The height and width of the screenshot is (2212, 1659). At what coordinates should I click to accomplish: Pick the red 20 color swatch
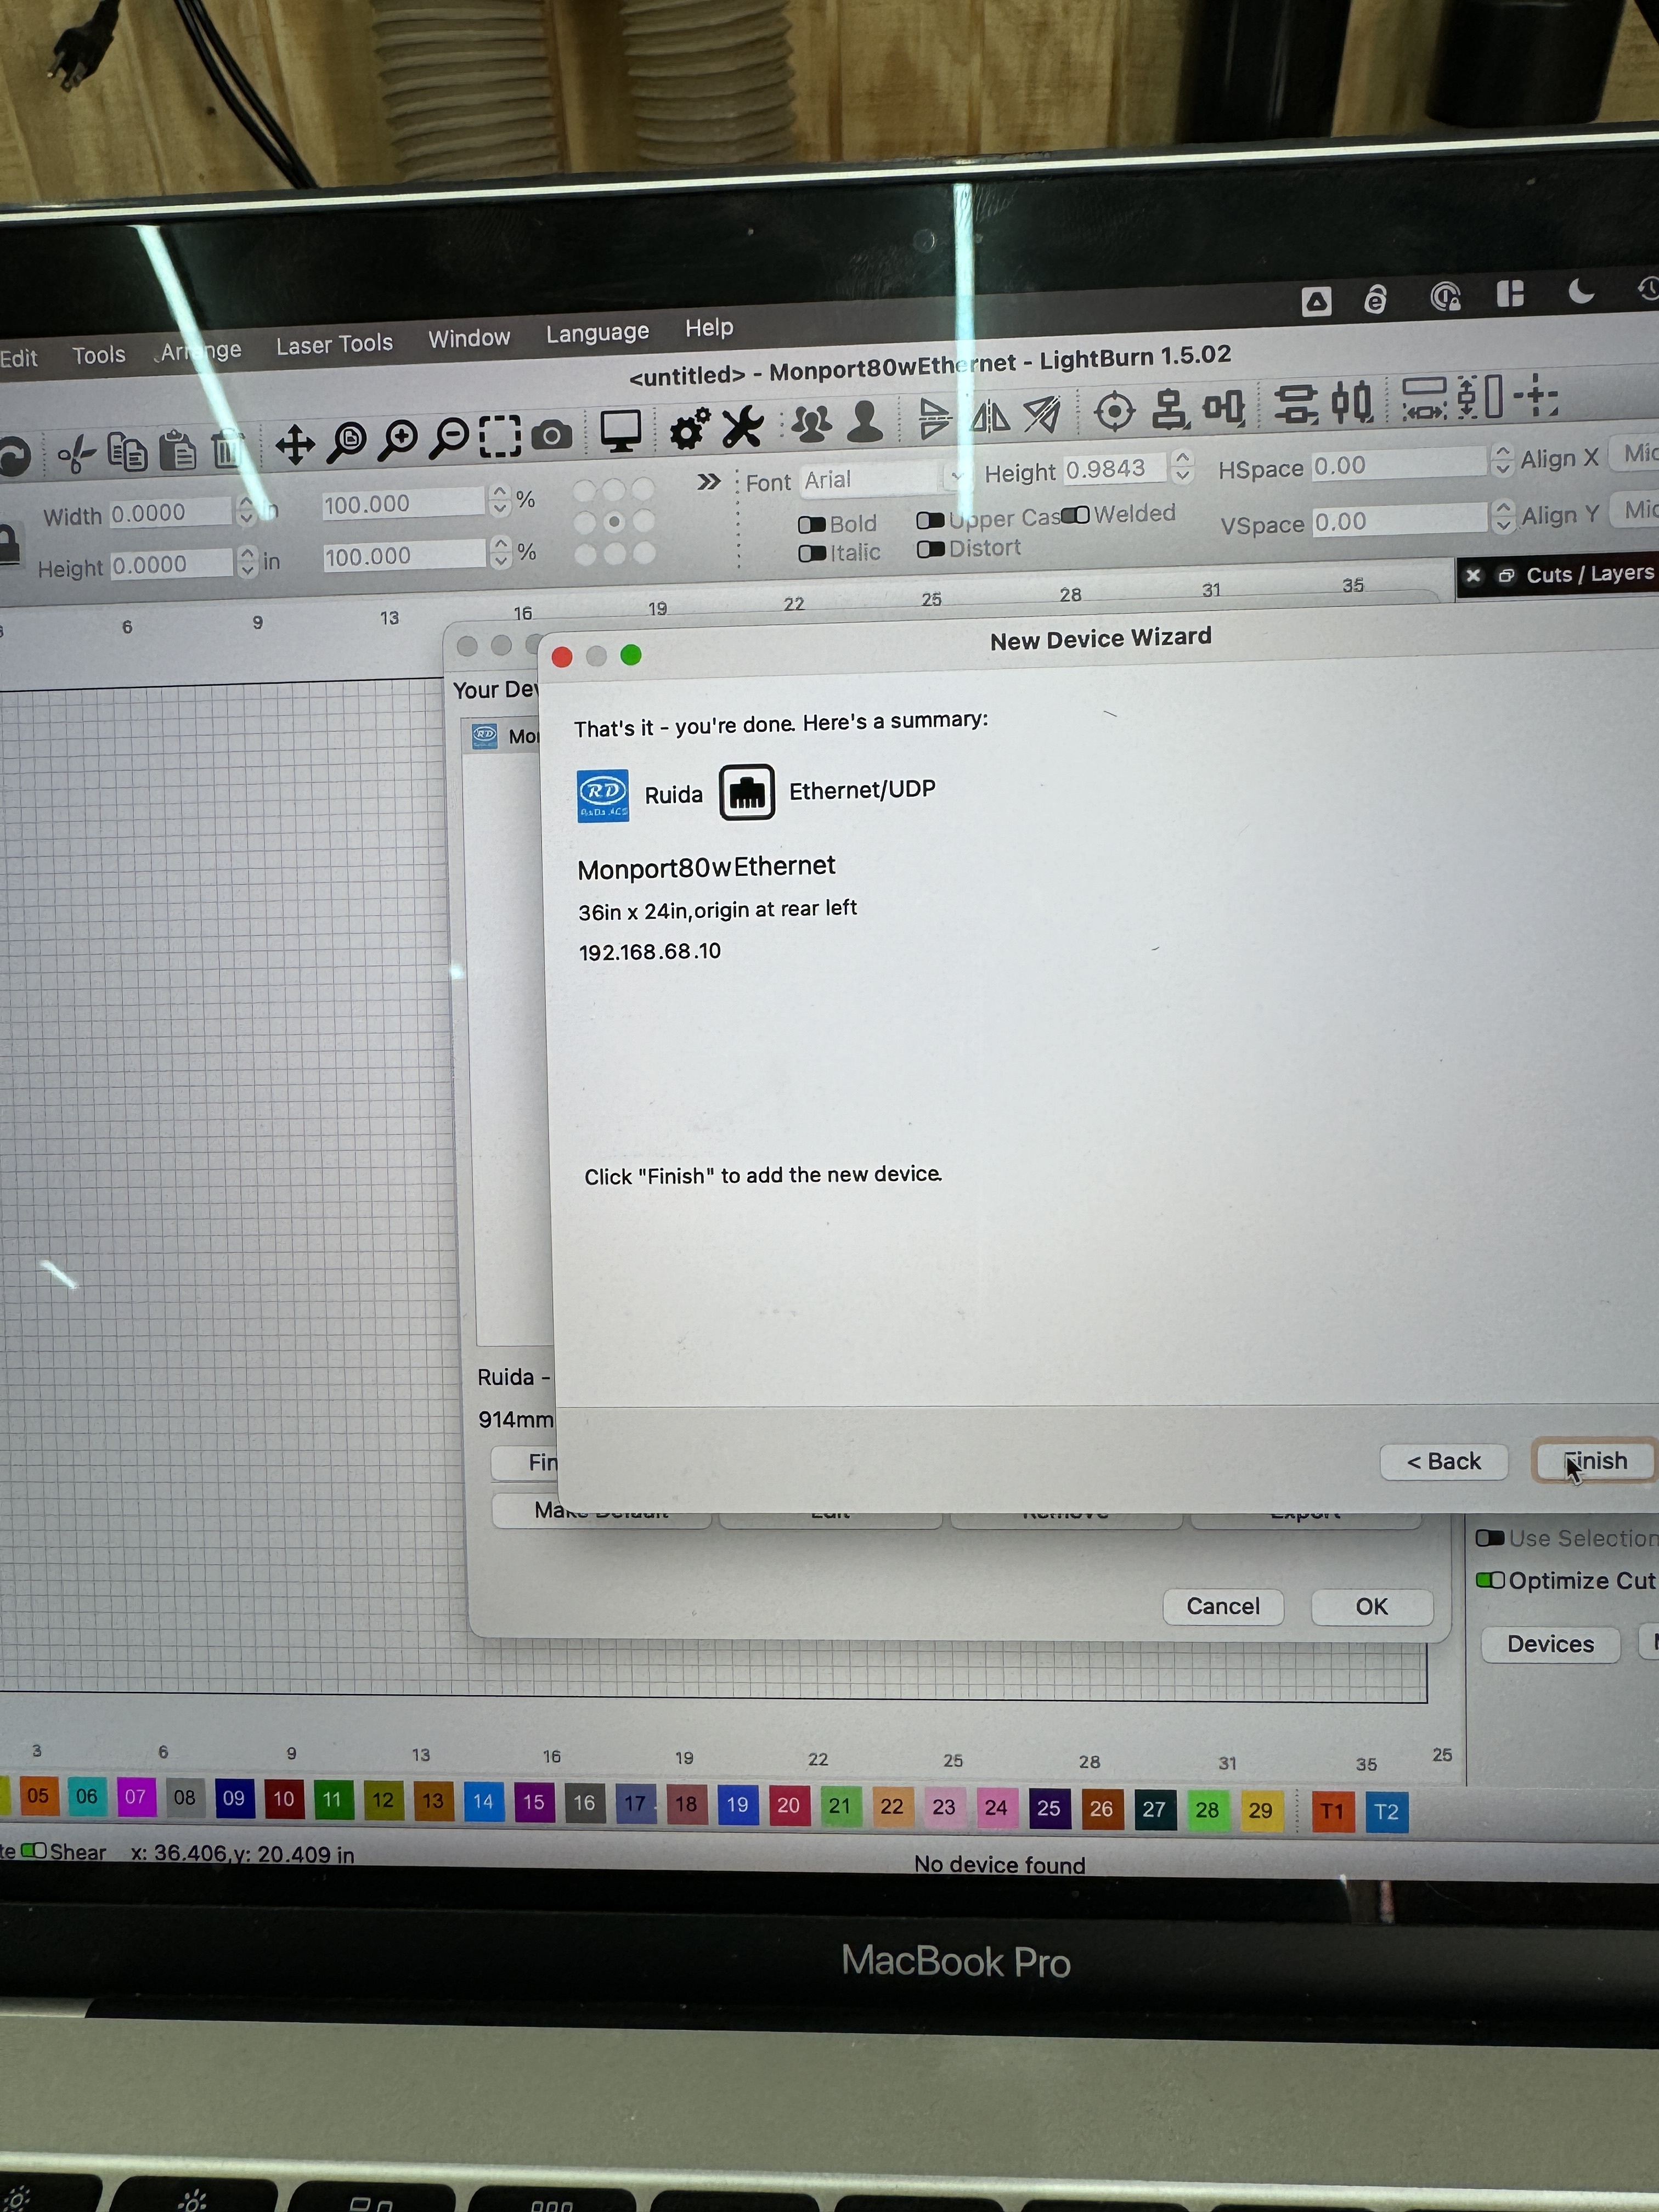[788, 1805]
